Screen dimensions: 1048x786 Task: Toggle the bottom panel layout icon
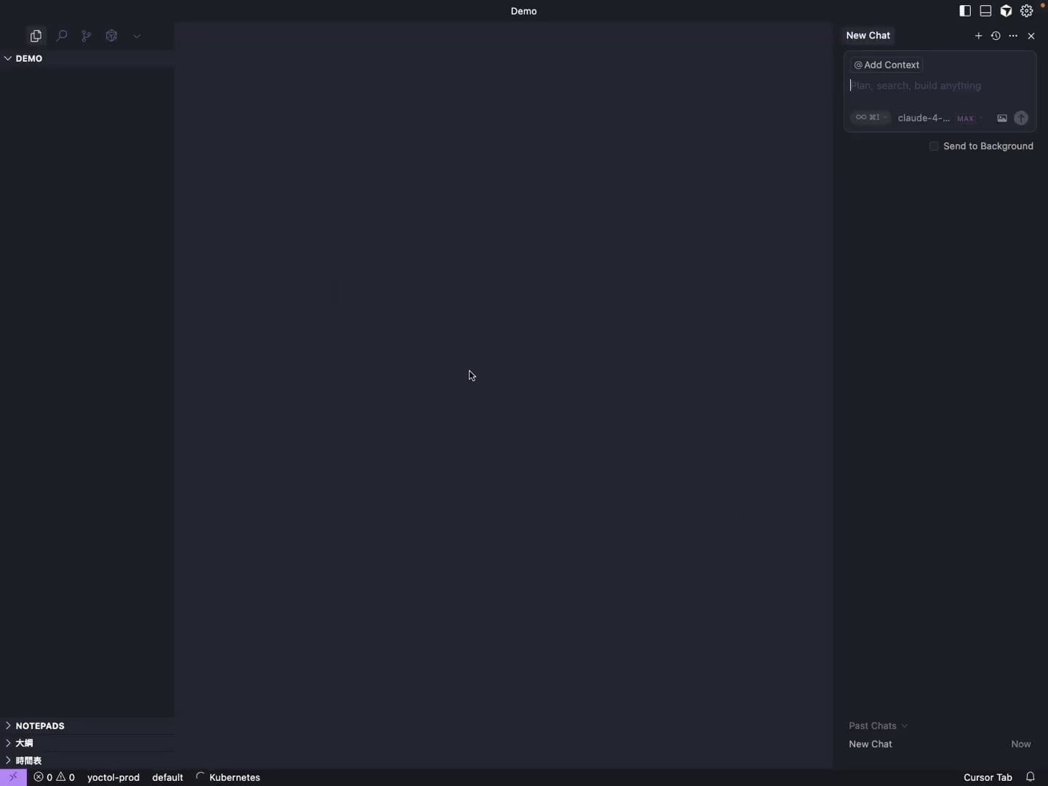[985, 11]
